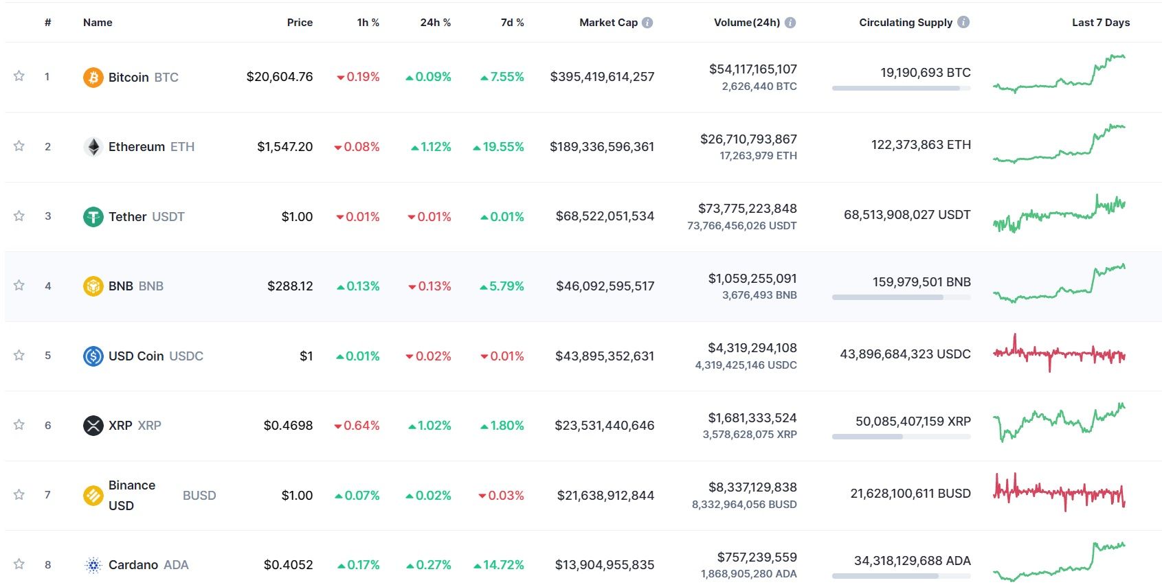Click the Cardano logo icon
Image resolution: width=1162 pixels, height=587 pixels.
(x=93, y=565)
